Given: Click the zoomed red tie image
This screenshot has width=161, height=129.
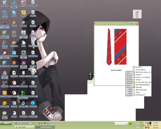Looking at the screenshot, I should [x=120, y=47].
